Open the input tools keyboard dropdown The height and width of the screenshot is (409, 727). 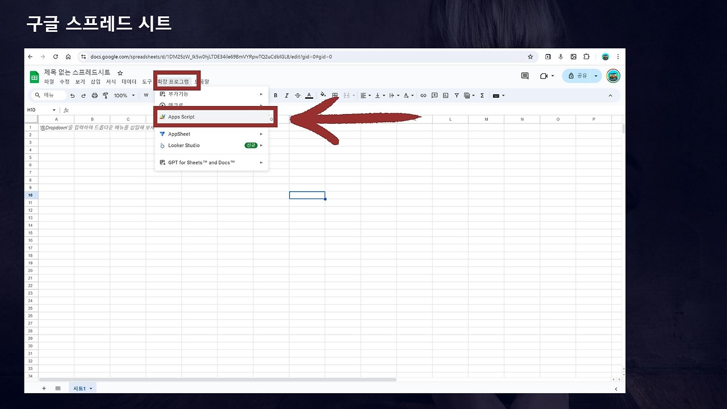(498, 95)
